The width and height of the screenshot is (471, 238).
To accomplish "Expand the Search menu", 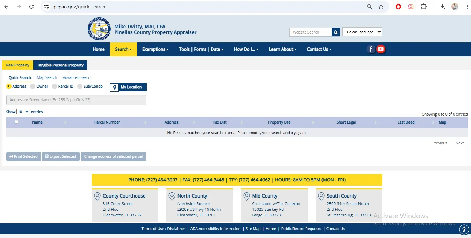I will click(x=123, y=49).
